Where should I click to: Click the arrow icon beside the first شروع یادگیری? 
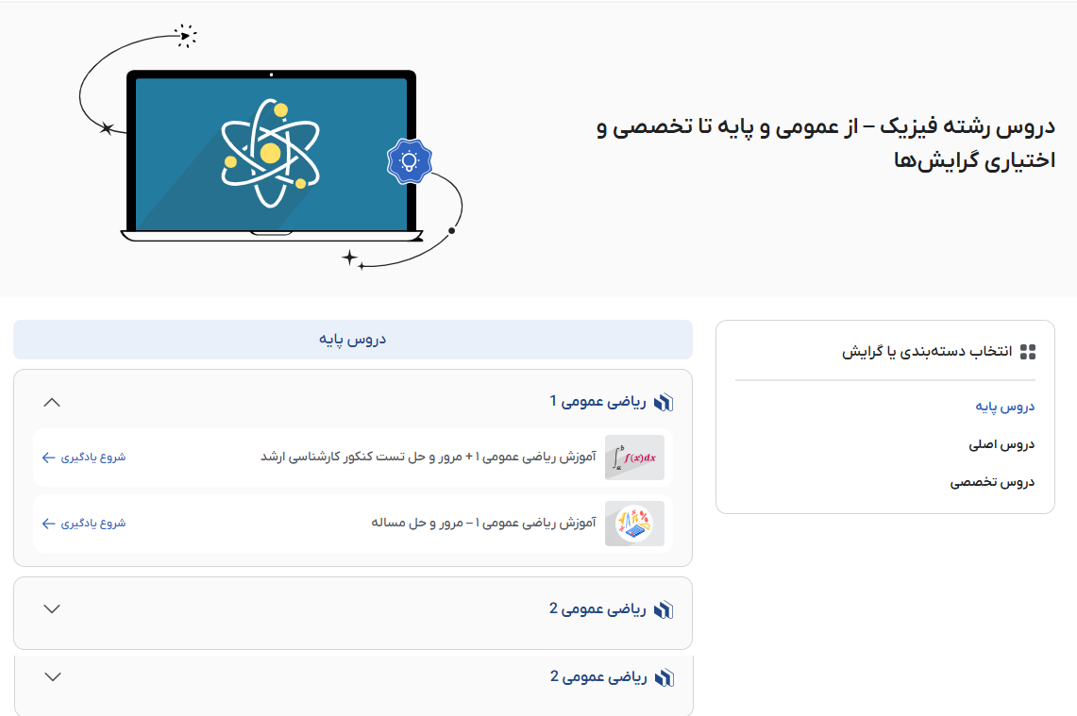47,458
